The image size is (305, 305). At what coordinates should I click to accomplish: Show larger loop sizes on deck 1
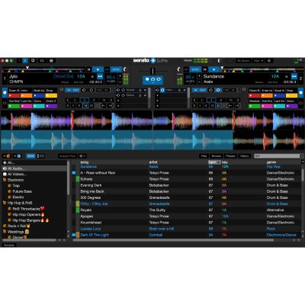pos(111,100)
